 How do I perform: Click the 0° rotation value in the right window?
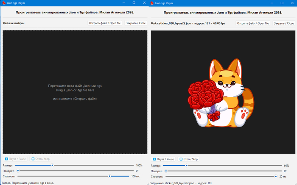coord(285,171)
